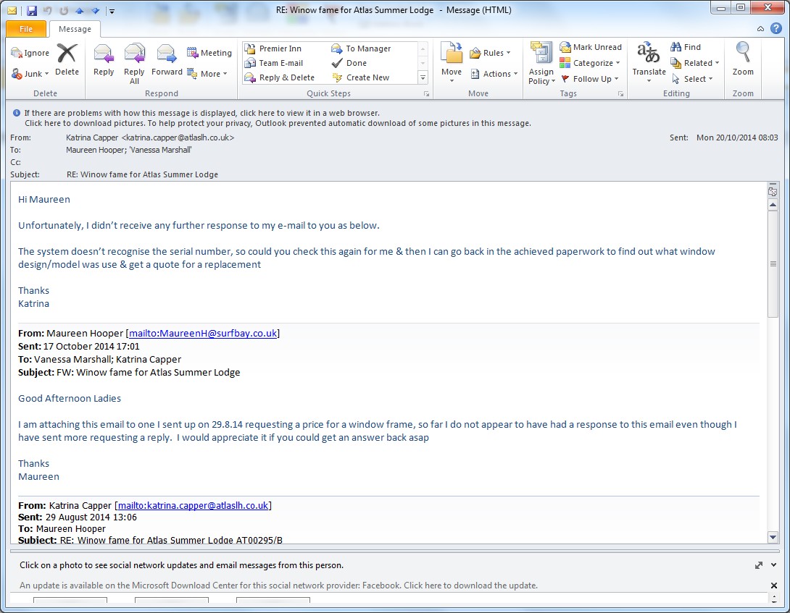The width and height of the screenshot is (790, 613).
Task: Select Create New quick step
Action: pos(360,77)
